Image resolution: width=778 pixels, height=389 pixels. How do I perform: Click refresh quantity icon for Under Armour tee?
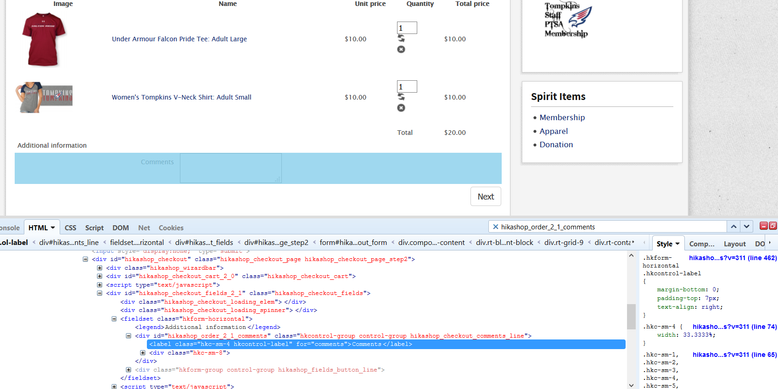click(x=401, y=39)
